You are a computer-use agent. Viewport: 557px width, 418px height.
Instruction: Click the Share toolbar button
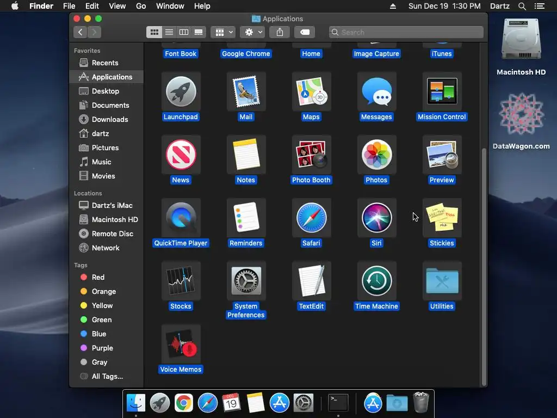pos(280,32)
